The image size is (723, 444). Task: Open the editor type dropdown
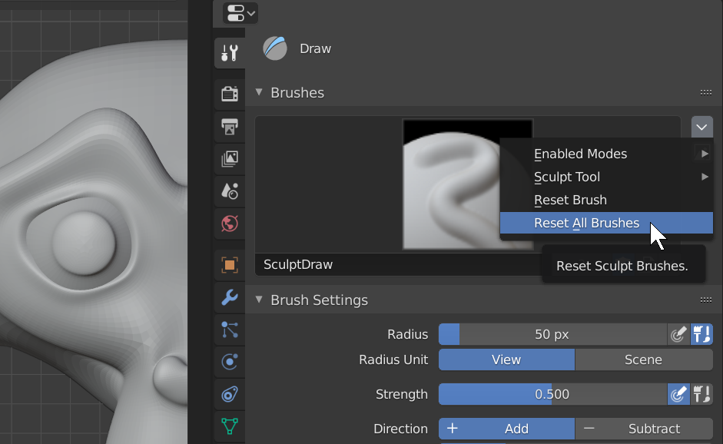[236, 13]
